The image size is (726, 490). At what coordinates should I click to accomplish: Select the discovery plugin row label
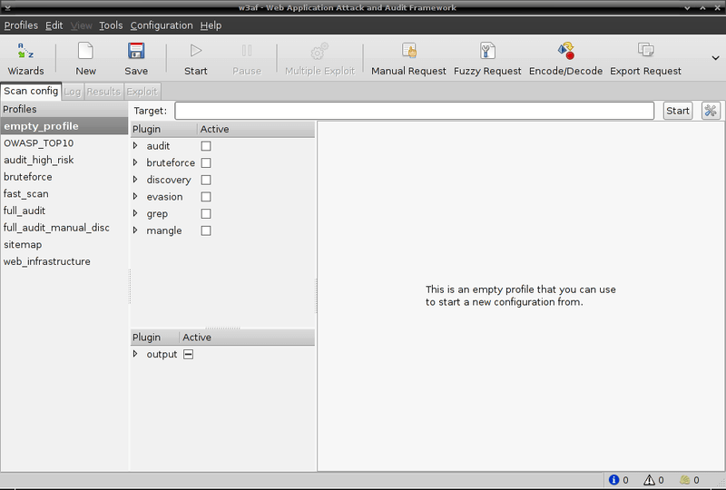pos(169,180)
